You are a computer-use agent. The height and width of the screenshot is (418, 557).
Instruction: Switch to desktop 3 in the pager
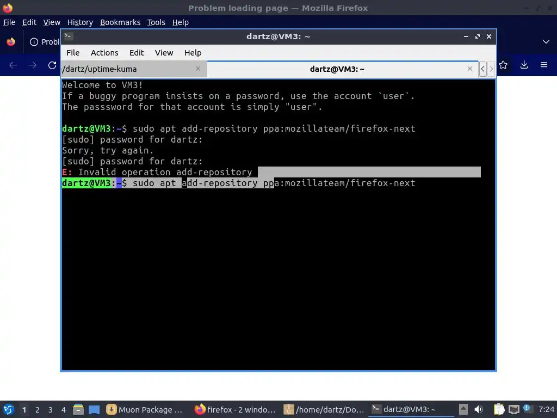51,410
